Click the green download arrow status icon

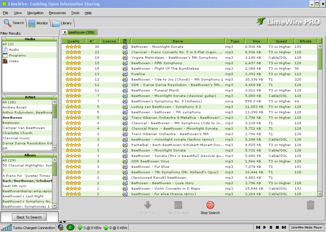point(80,228)
